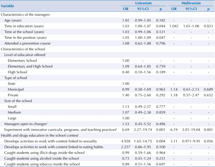This screenshot has height=167, width=215.
Task: Click the multivariate p value 0.056
Action: tap(208, 141)
